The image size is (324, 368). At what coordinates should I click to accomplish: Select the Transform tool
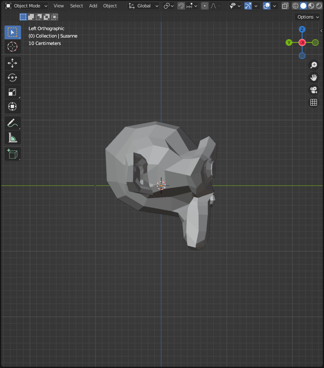point(13,107)
